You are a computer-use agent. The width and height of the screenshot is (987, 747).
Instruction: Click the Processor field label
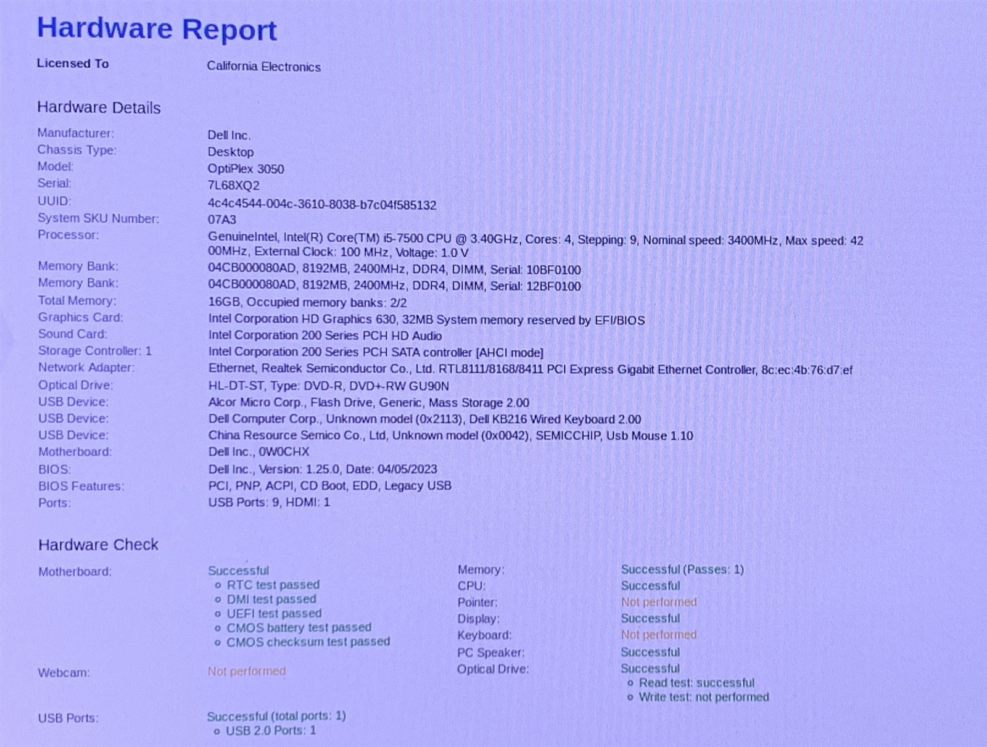[68, 235]
